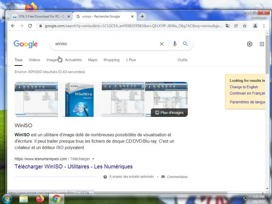272x204 pixels.
Task: Click the Environ 309 000 résultats text
Action: (x=50, y=72)
